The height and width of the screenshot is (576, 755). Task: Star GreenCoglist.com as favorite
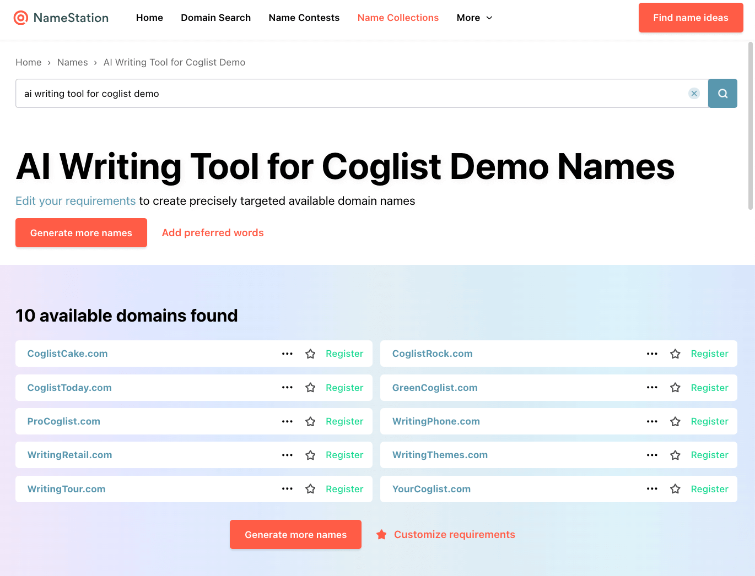tap(675, 388)
